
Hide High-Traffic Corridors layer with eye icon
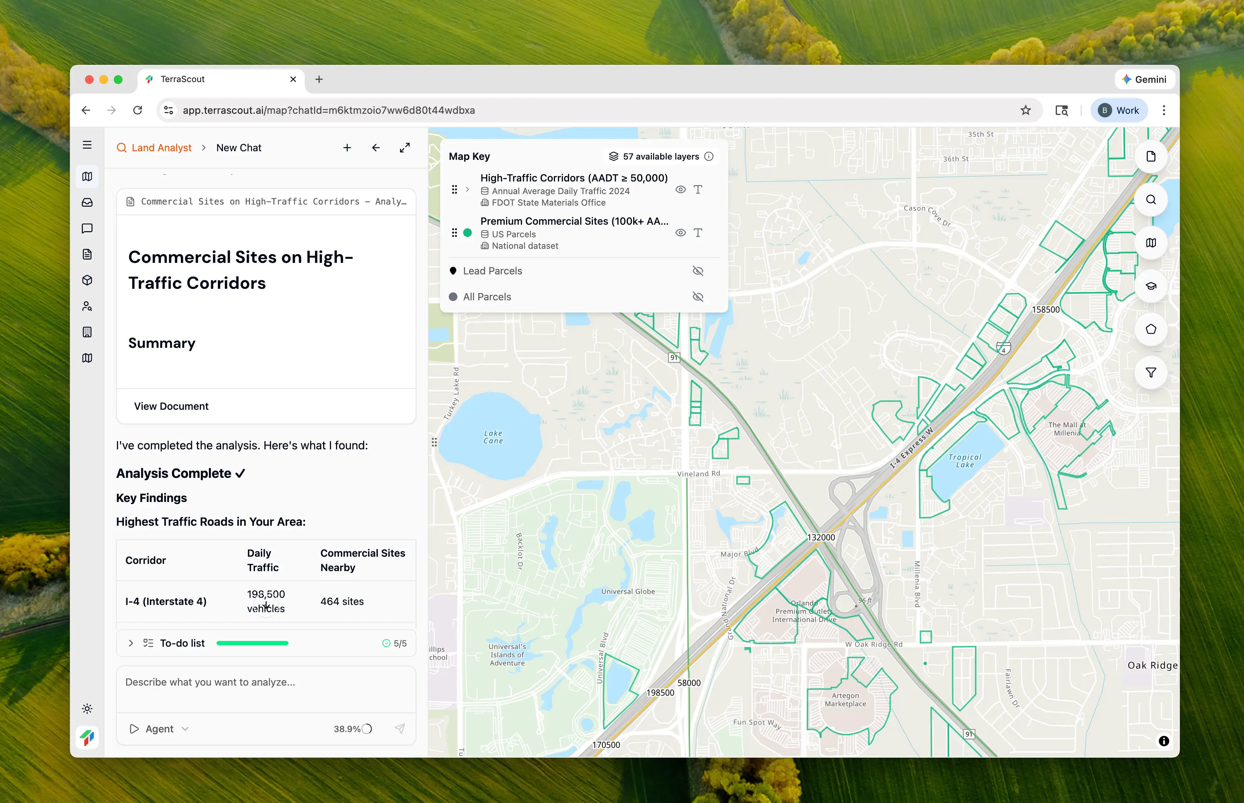point(680,190)
